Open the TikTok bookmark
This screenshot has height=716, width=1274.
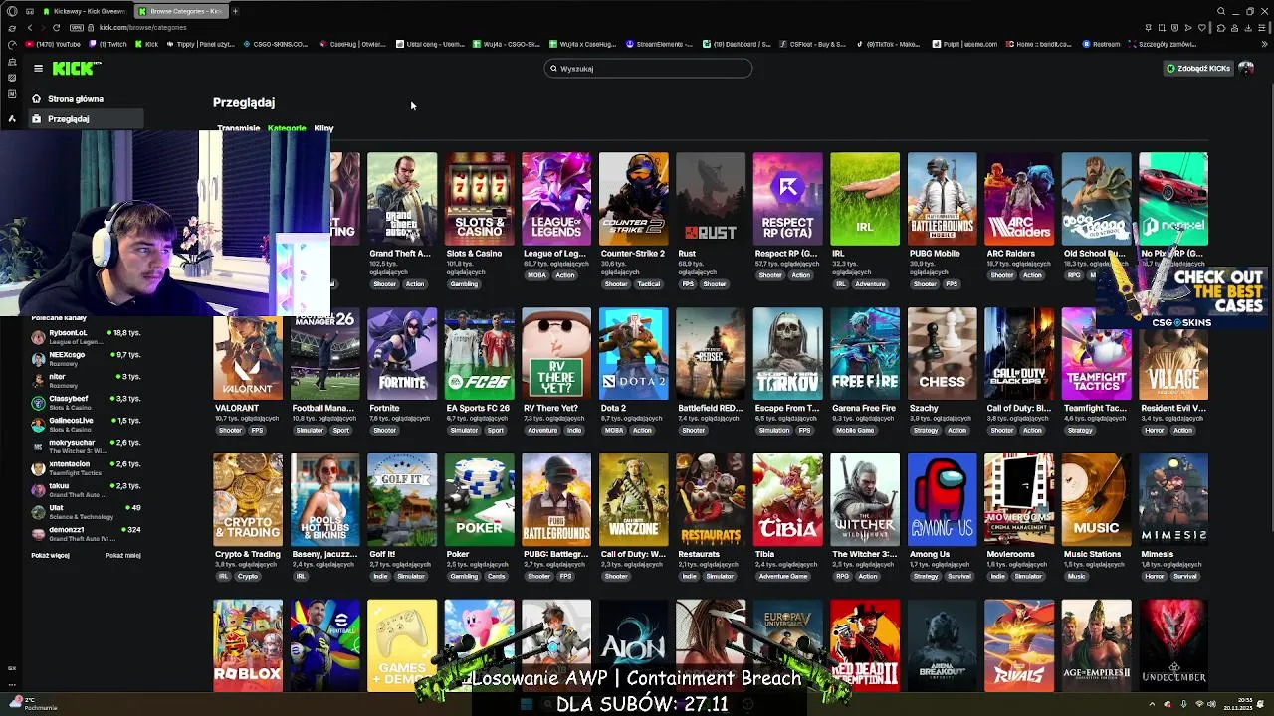tap(888, 44)
